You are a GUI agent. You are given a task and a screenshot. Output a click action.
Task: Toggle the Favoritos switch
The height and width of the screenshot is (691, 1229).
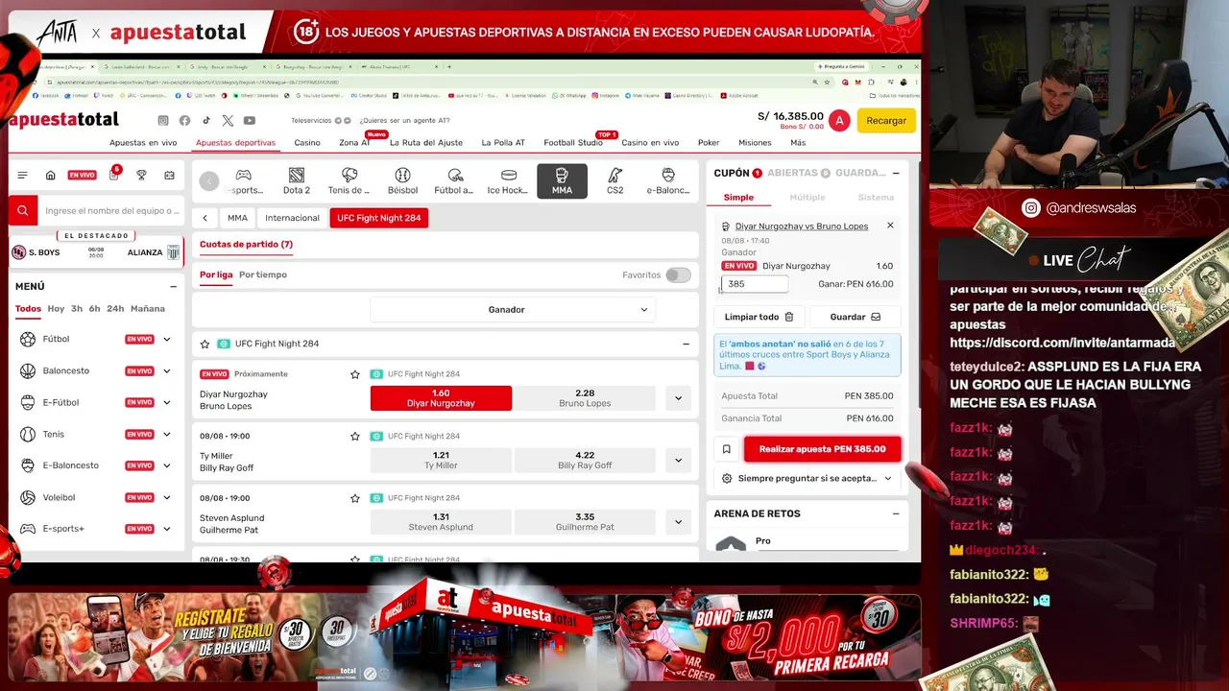click(x=678, y=275)
